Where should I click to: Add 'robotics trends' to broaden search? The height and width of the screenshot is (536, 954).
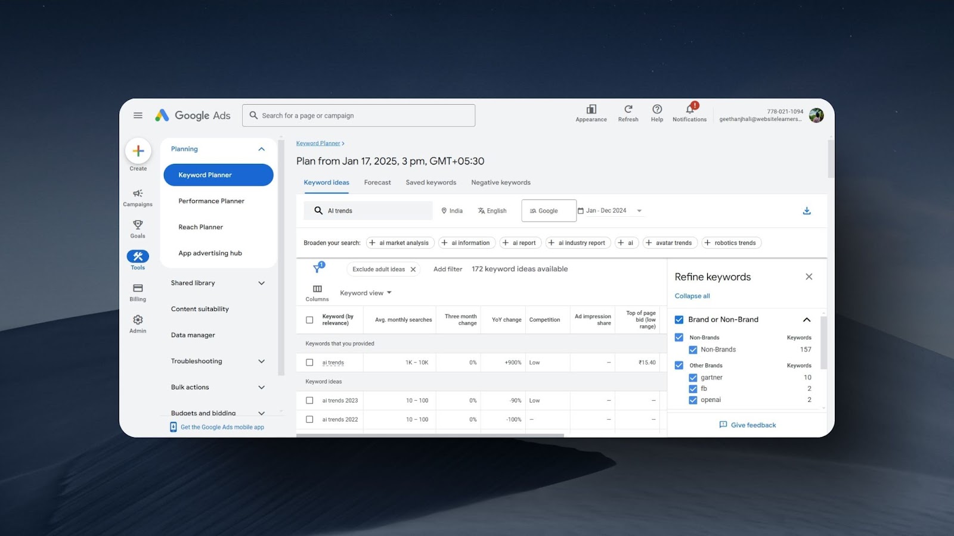point(731,243)
